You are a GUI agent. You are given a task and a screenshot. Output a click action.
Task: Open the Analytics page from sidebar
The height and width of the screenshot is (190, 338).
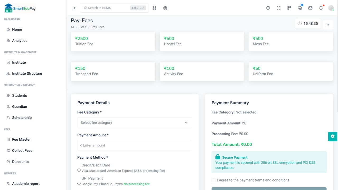(20, 40)
